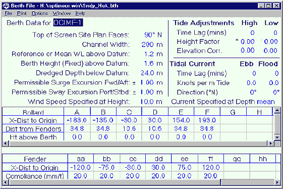Click Knots per m Tide Ebb value
The image size is (283, 189).
251,83
